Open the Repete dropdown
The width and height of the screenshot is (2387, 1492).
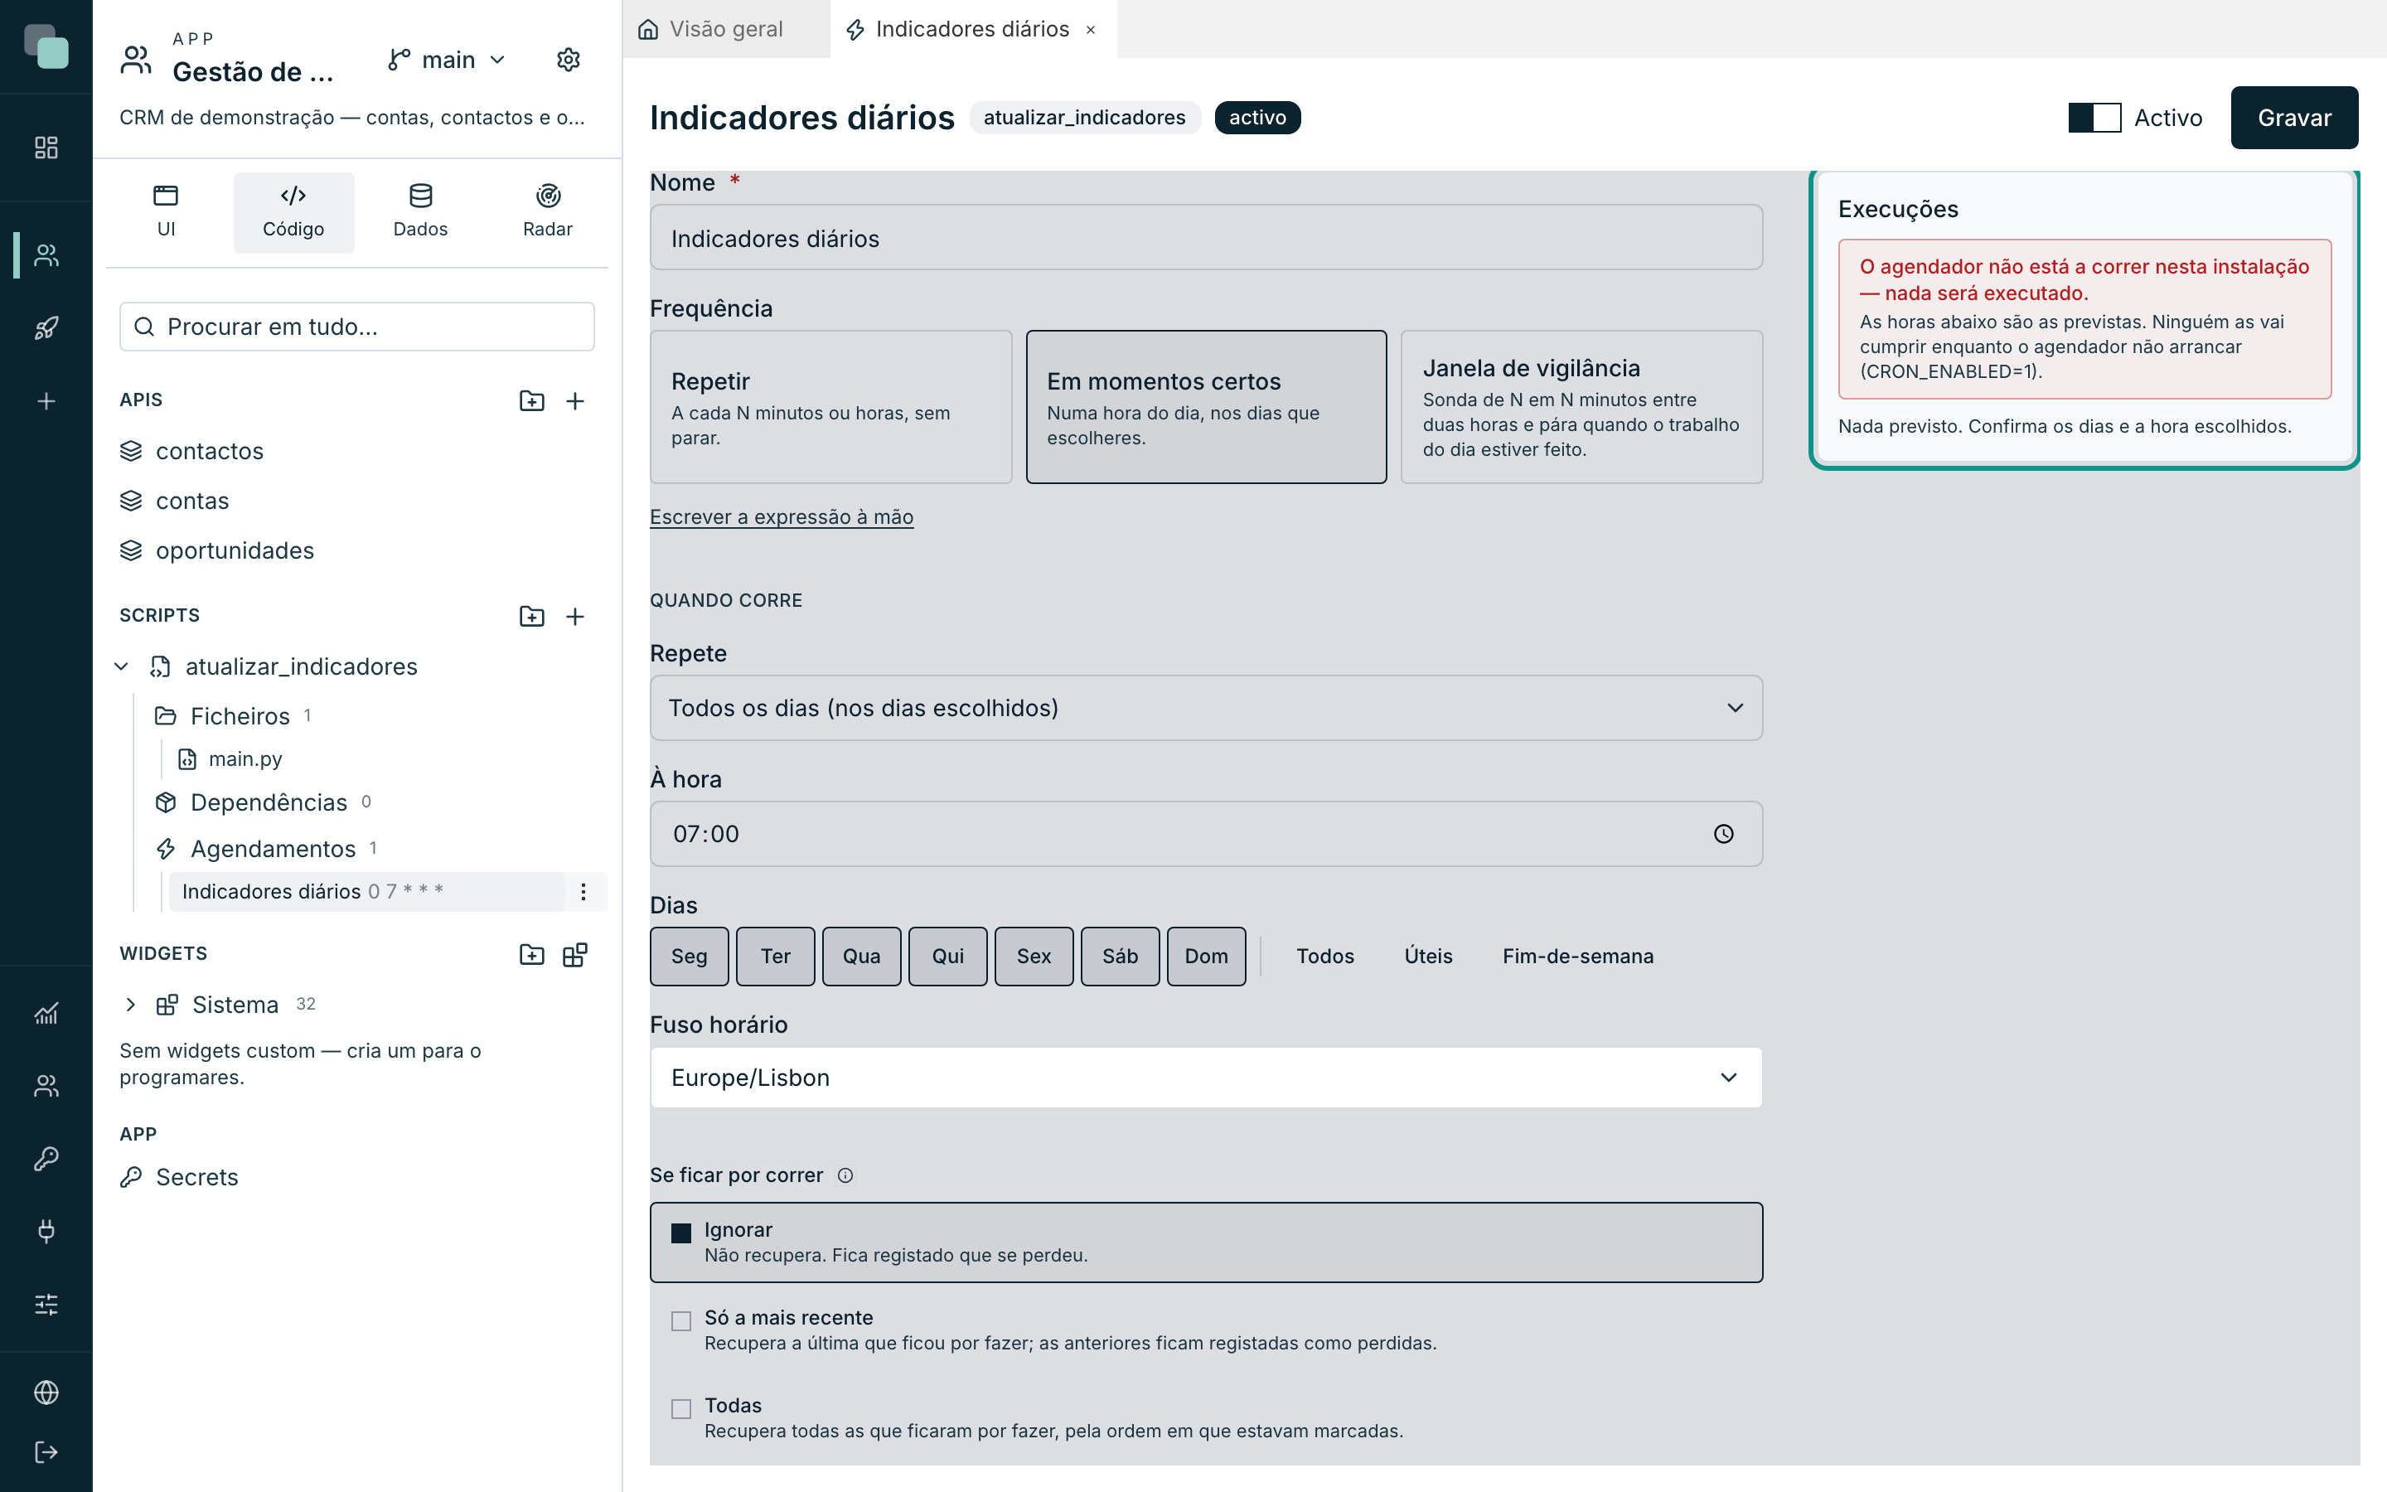click(x=1205, y=708)
